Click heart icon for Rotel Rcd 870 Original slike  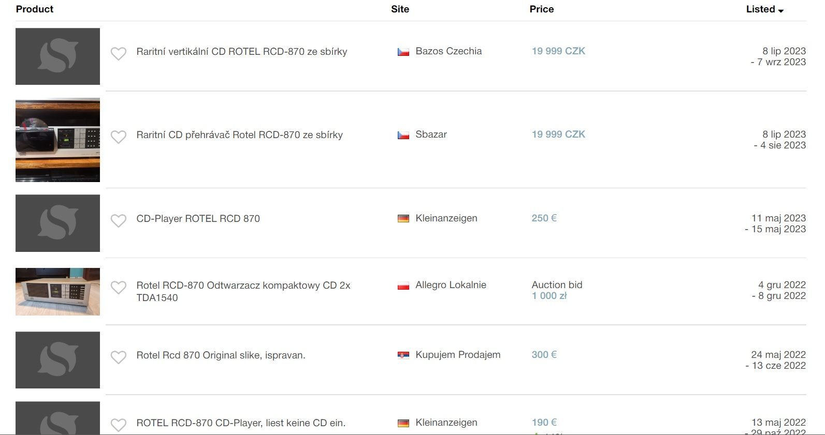click(x=119, y=357)
